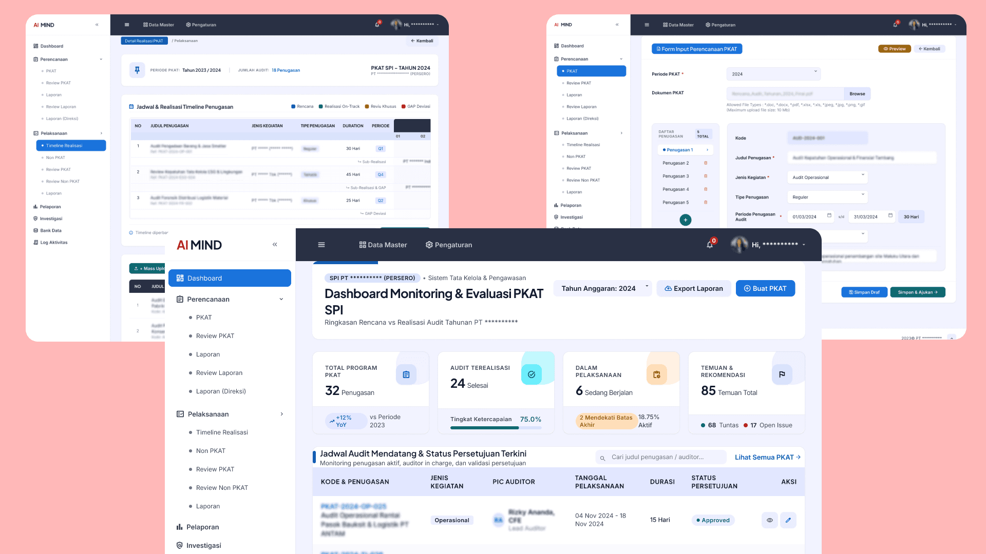Click Tingkat Ketercapaian progress bar
986x554 pixels.
point(496,427)
